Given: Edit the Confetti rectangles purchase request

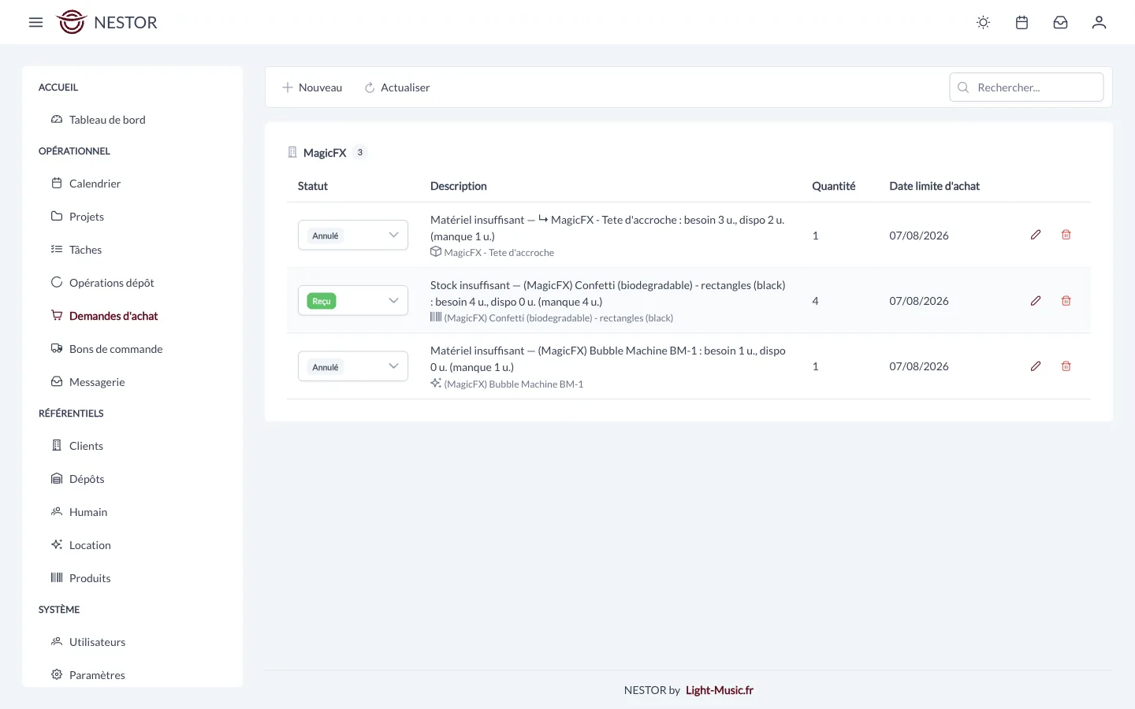Looking at the screenshot, I should (x=1036, y=301).
